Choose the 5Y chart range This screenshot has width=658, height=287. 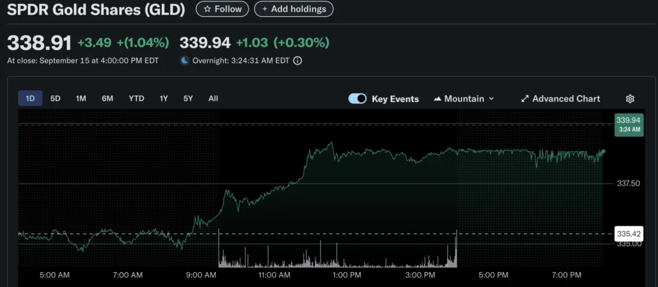click(x=188, y=98)
